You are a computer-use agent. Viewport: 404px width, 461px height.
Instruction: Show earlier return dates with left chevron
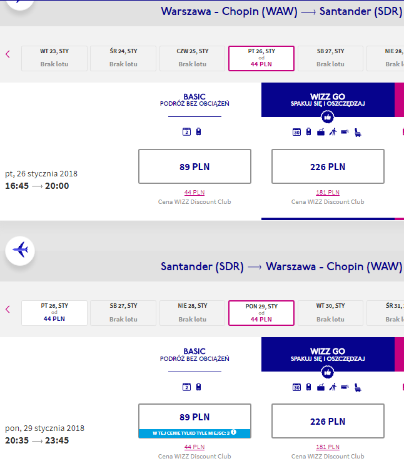pyautogui.click(x=8, y=309)
